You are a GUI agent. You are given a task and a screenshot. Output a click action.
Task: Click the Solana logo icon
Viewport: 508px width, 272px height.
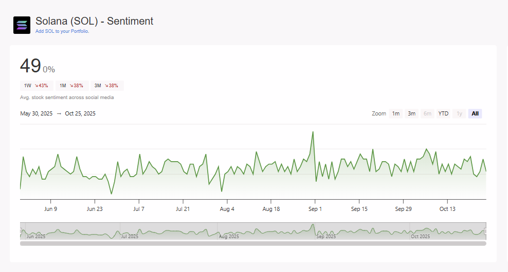point(22,25)
